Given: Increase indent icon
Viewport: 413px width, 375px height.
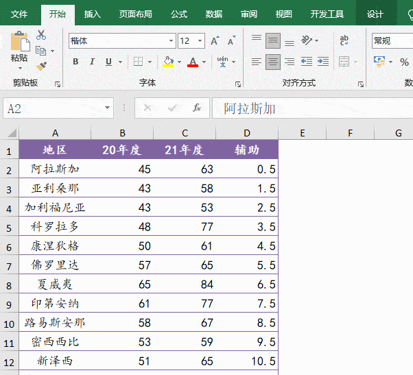Looking at the screenshot, I should pos(323,62).
